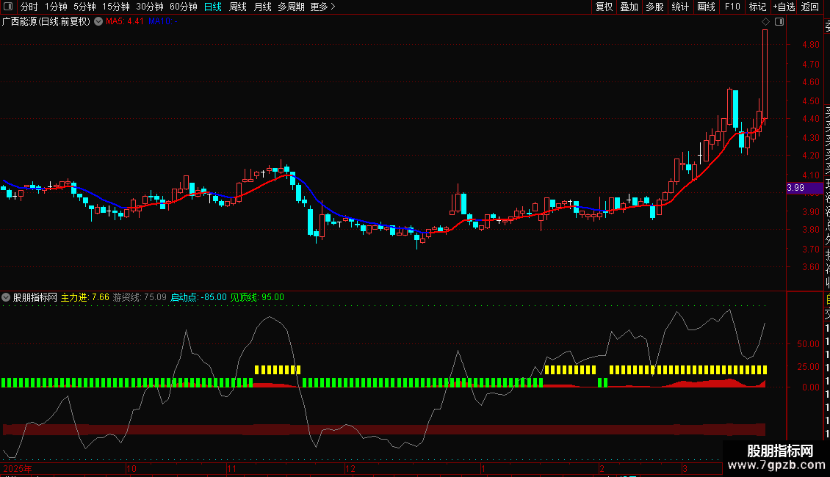Select the 30分钟 period tab
Screen dimensions: 830x477
tap(149, 7)
